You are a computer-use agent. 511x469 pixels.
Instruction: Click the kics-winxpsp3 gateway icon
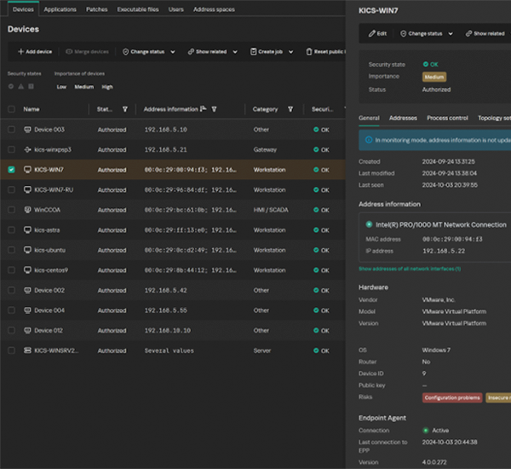tap(28, 149)
